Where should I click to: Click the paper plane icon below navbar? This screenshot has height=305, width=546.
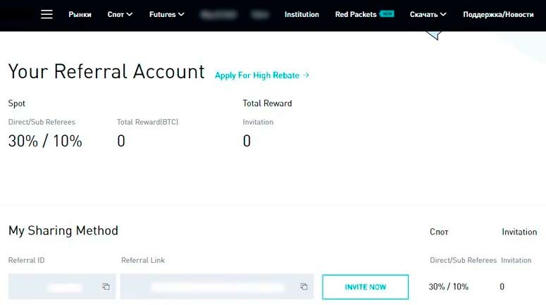coord(434,32)
